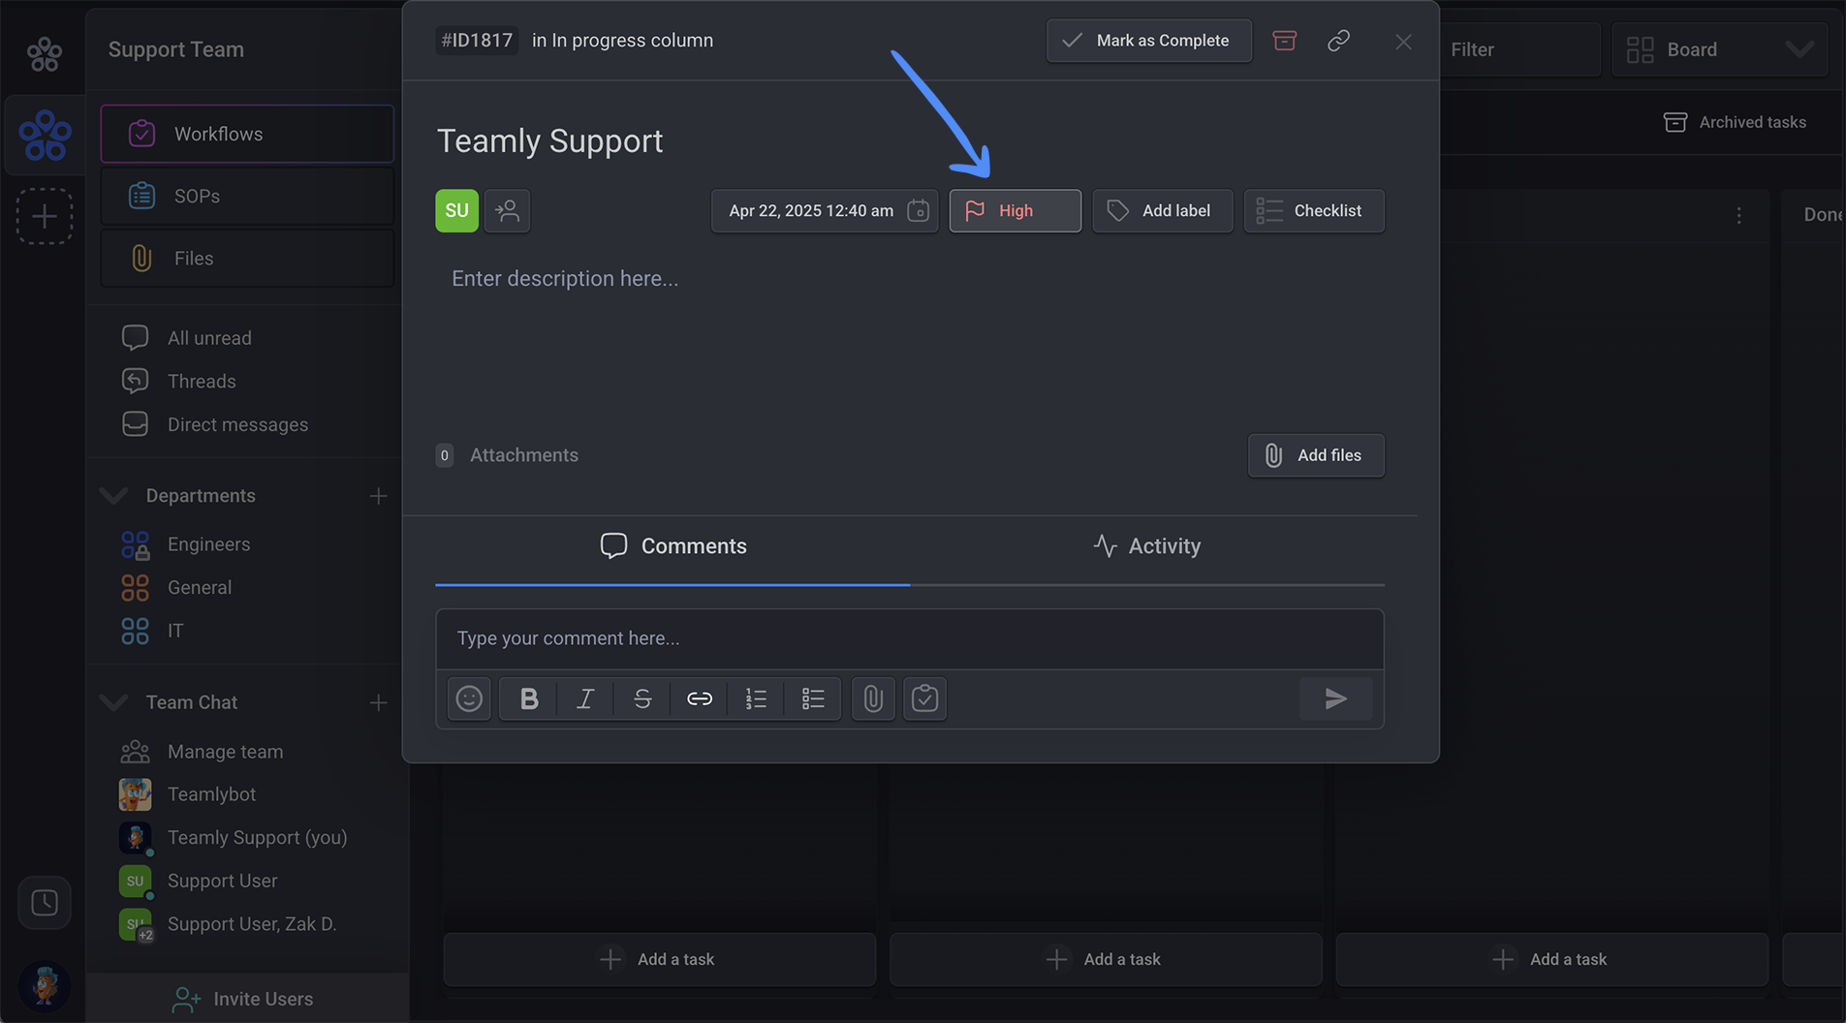Insert a bulleted list in comment

[x=812, y=698]
